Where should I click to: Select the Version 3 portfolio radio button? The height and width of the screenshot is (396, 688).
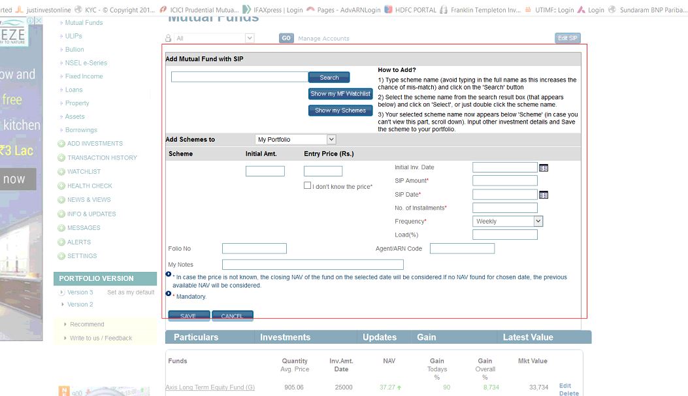62,292
